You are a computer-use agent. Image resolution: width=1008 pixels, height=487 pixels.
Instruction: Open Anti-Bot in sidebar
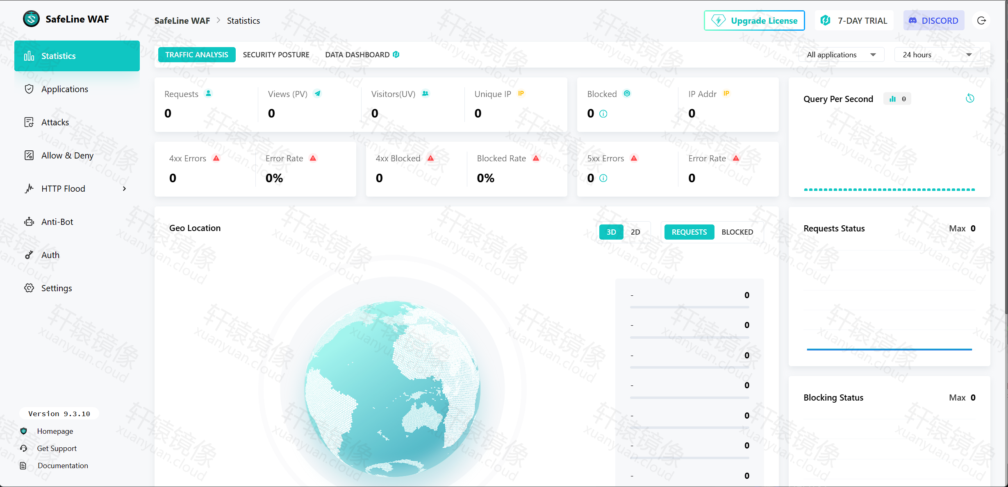click(77, 222)
